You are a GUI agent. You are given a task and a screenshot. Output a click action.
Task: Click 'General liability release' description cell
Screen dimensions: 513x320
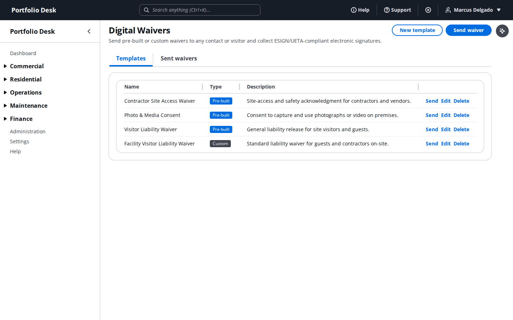tap(308, 129)
